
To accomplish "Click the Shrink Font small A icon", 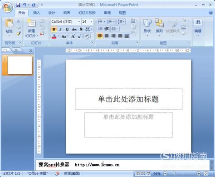I will click(79, 36).
